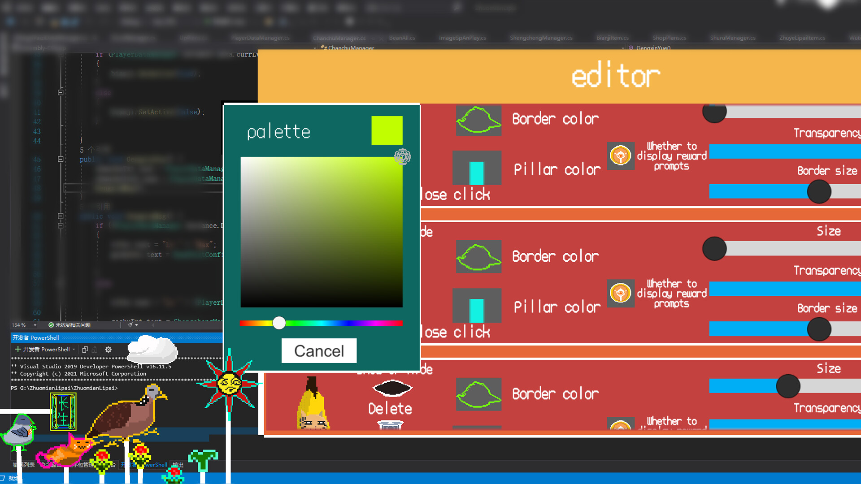Click the flower icon in the palette header

[x=402, y=157]
